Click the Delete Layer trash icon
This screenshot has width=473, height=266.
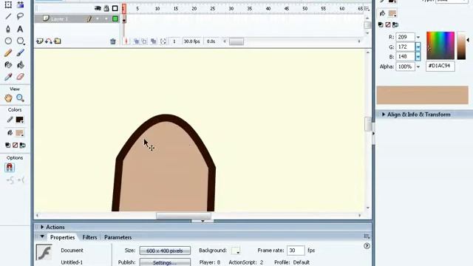[113, 41]
